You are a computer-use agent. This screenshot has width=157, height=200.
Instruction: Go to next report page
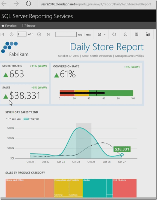(39, 34)
